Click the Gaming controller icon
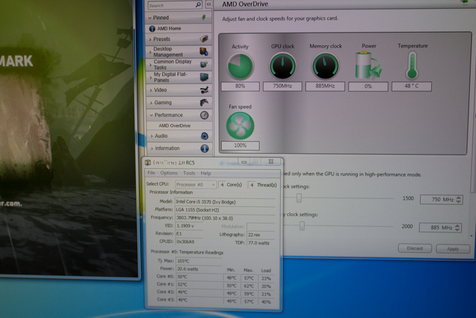 [204, 102]
